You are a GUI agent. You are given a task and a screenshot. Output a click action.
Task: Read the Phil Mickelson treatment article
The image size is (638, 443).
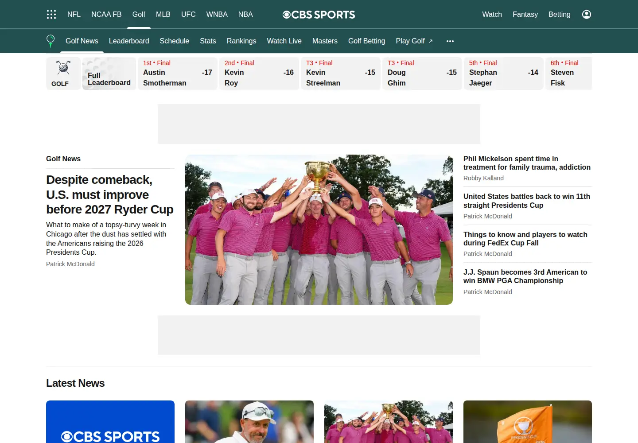[527, 163]
